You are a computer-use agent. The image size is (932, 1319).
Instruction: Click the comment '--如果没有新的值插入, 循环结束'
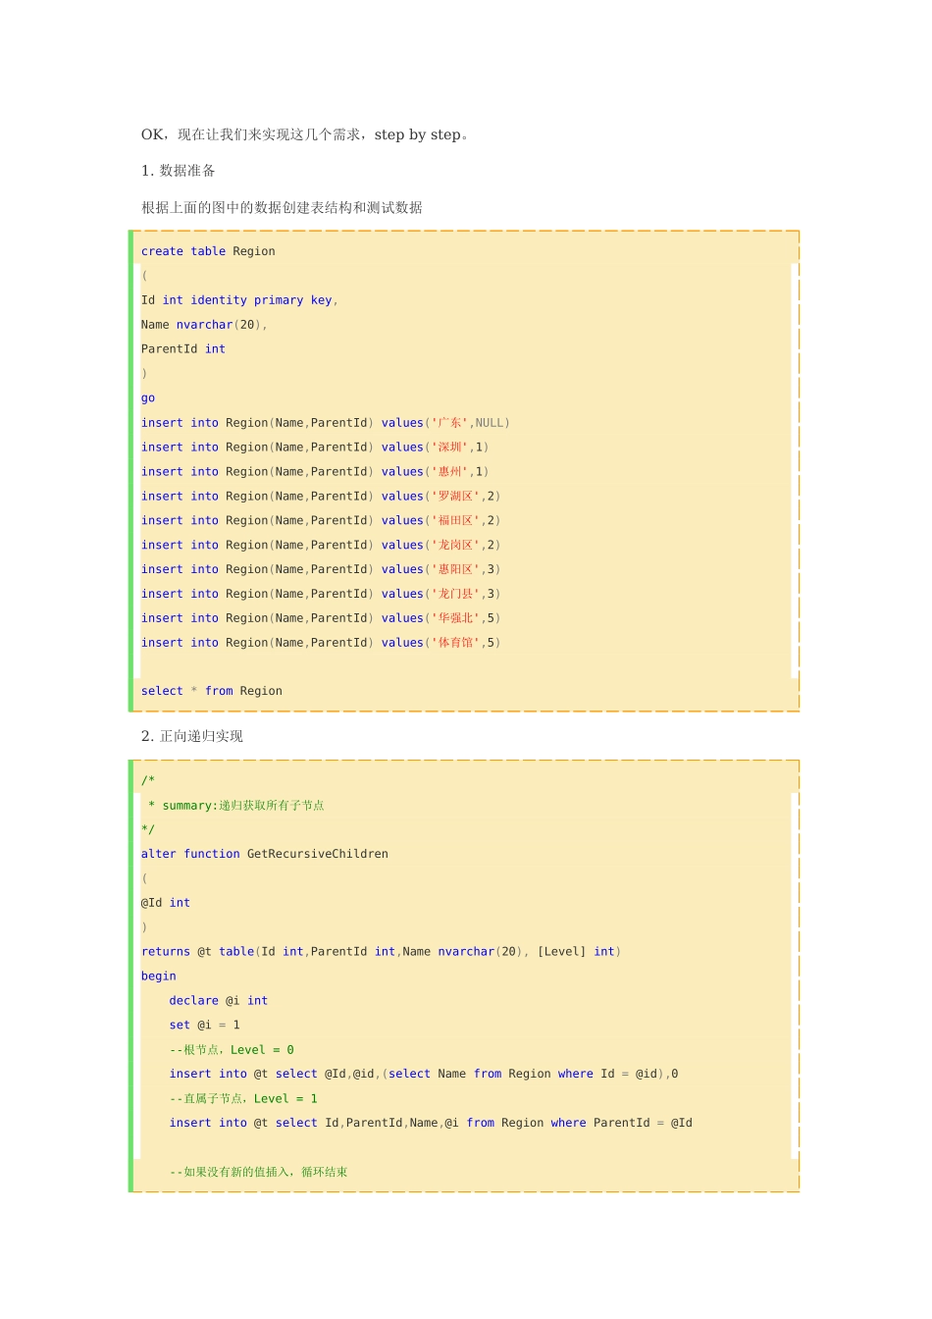pyautogui.click(x=259, y=1172)
